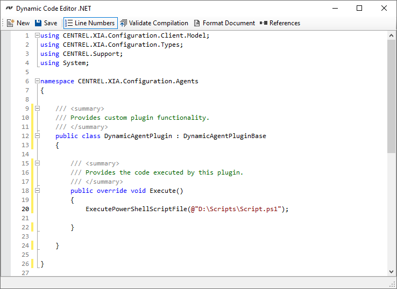The image size is (397, 289).
Task: Click the scrollbar up arrow
Action: (x=391, y=35)
